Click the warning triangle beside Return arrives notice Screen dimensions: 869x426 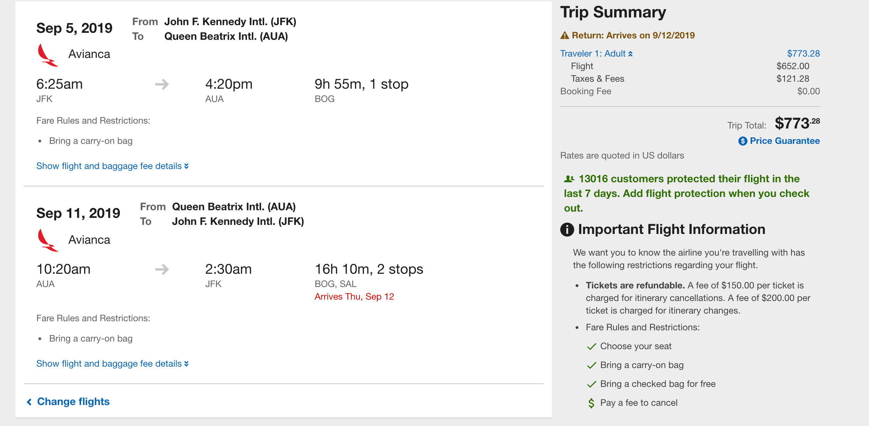[565, 35]
